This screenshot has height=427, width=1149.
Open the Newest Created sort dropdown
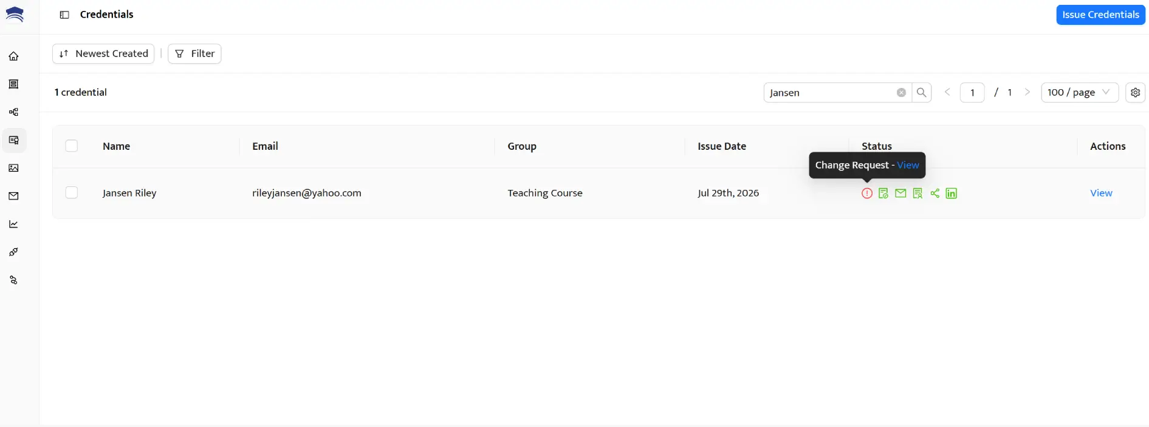(x=103, y=53)
